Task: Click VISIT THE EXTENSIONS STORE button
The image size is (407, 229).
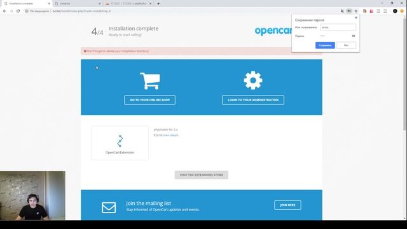Action: [x=202, y=175]
